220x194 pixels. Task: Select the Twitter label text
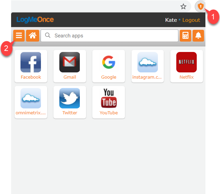tap(70, 113)
